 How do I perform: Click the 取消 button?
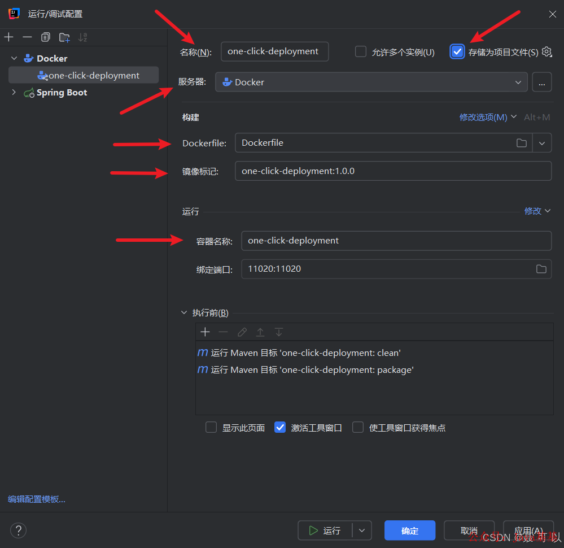(x=469, y=530)
